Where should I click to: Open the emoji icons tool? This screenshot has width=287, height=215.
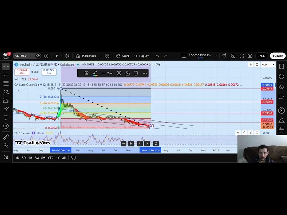pyautogui.click(x=6, y=126)
